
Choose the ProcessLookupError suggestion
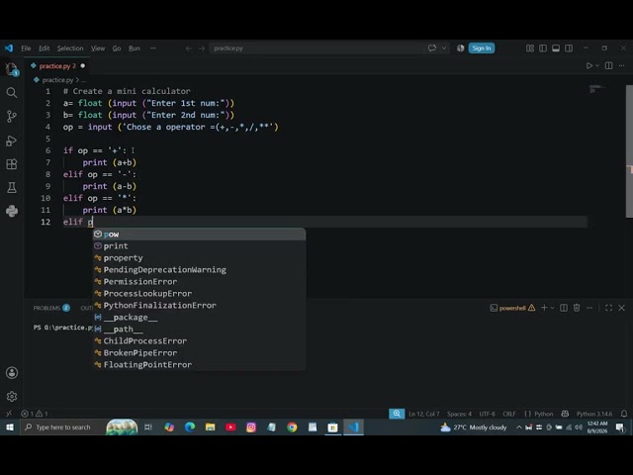click(199, 294)
